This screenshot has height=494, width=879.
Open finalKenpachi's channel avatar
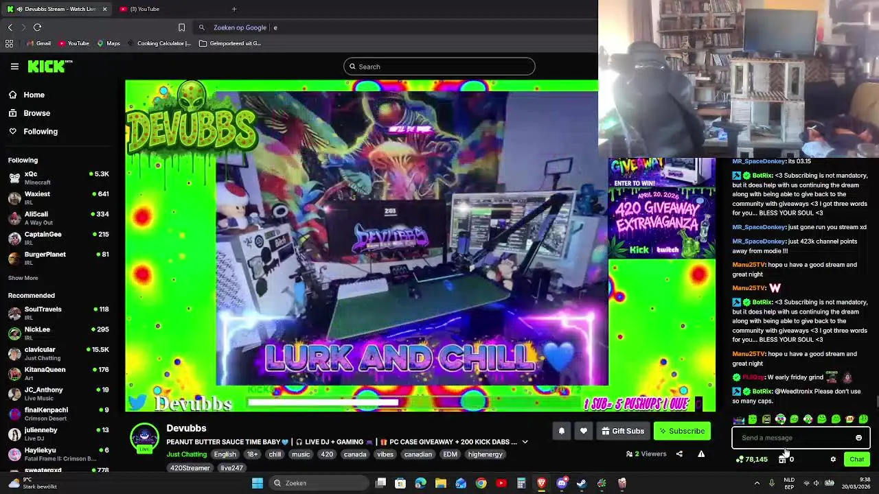pyautogui.click(x=14, y=414)
